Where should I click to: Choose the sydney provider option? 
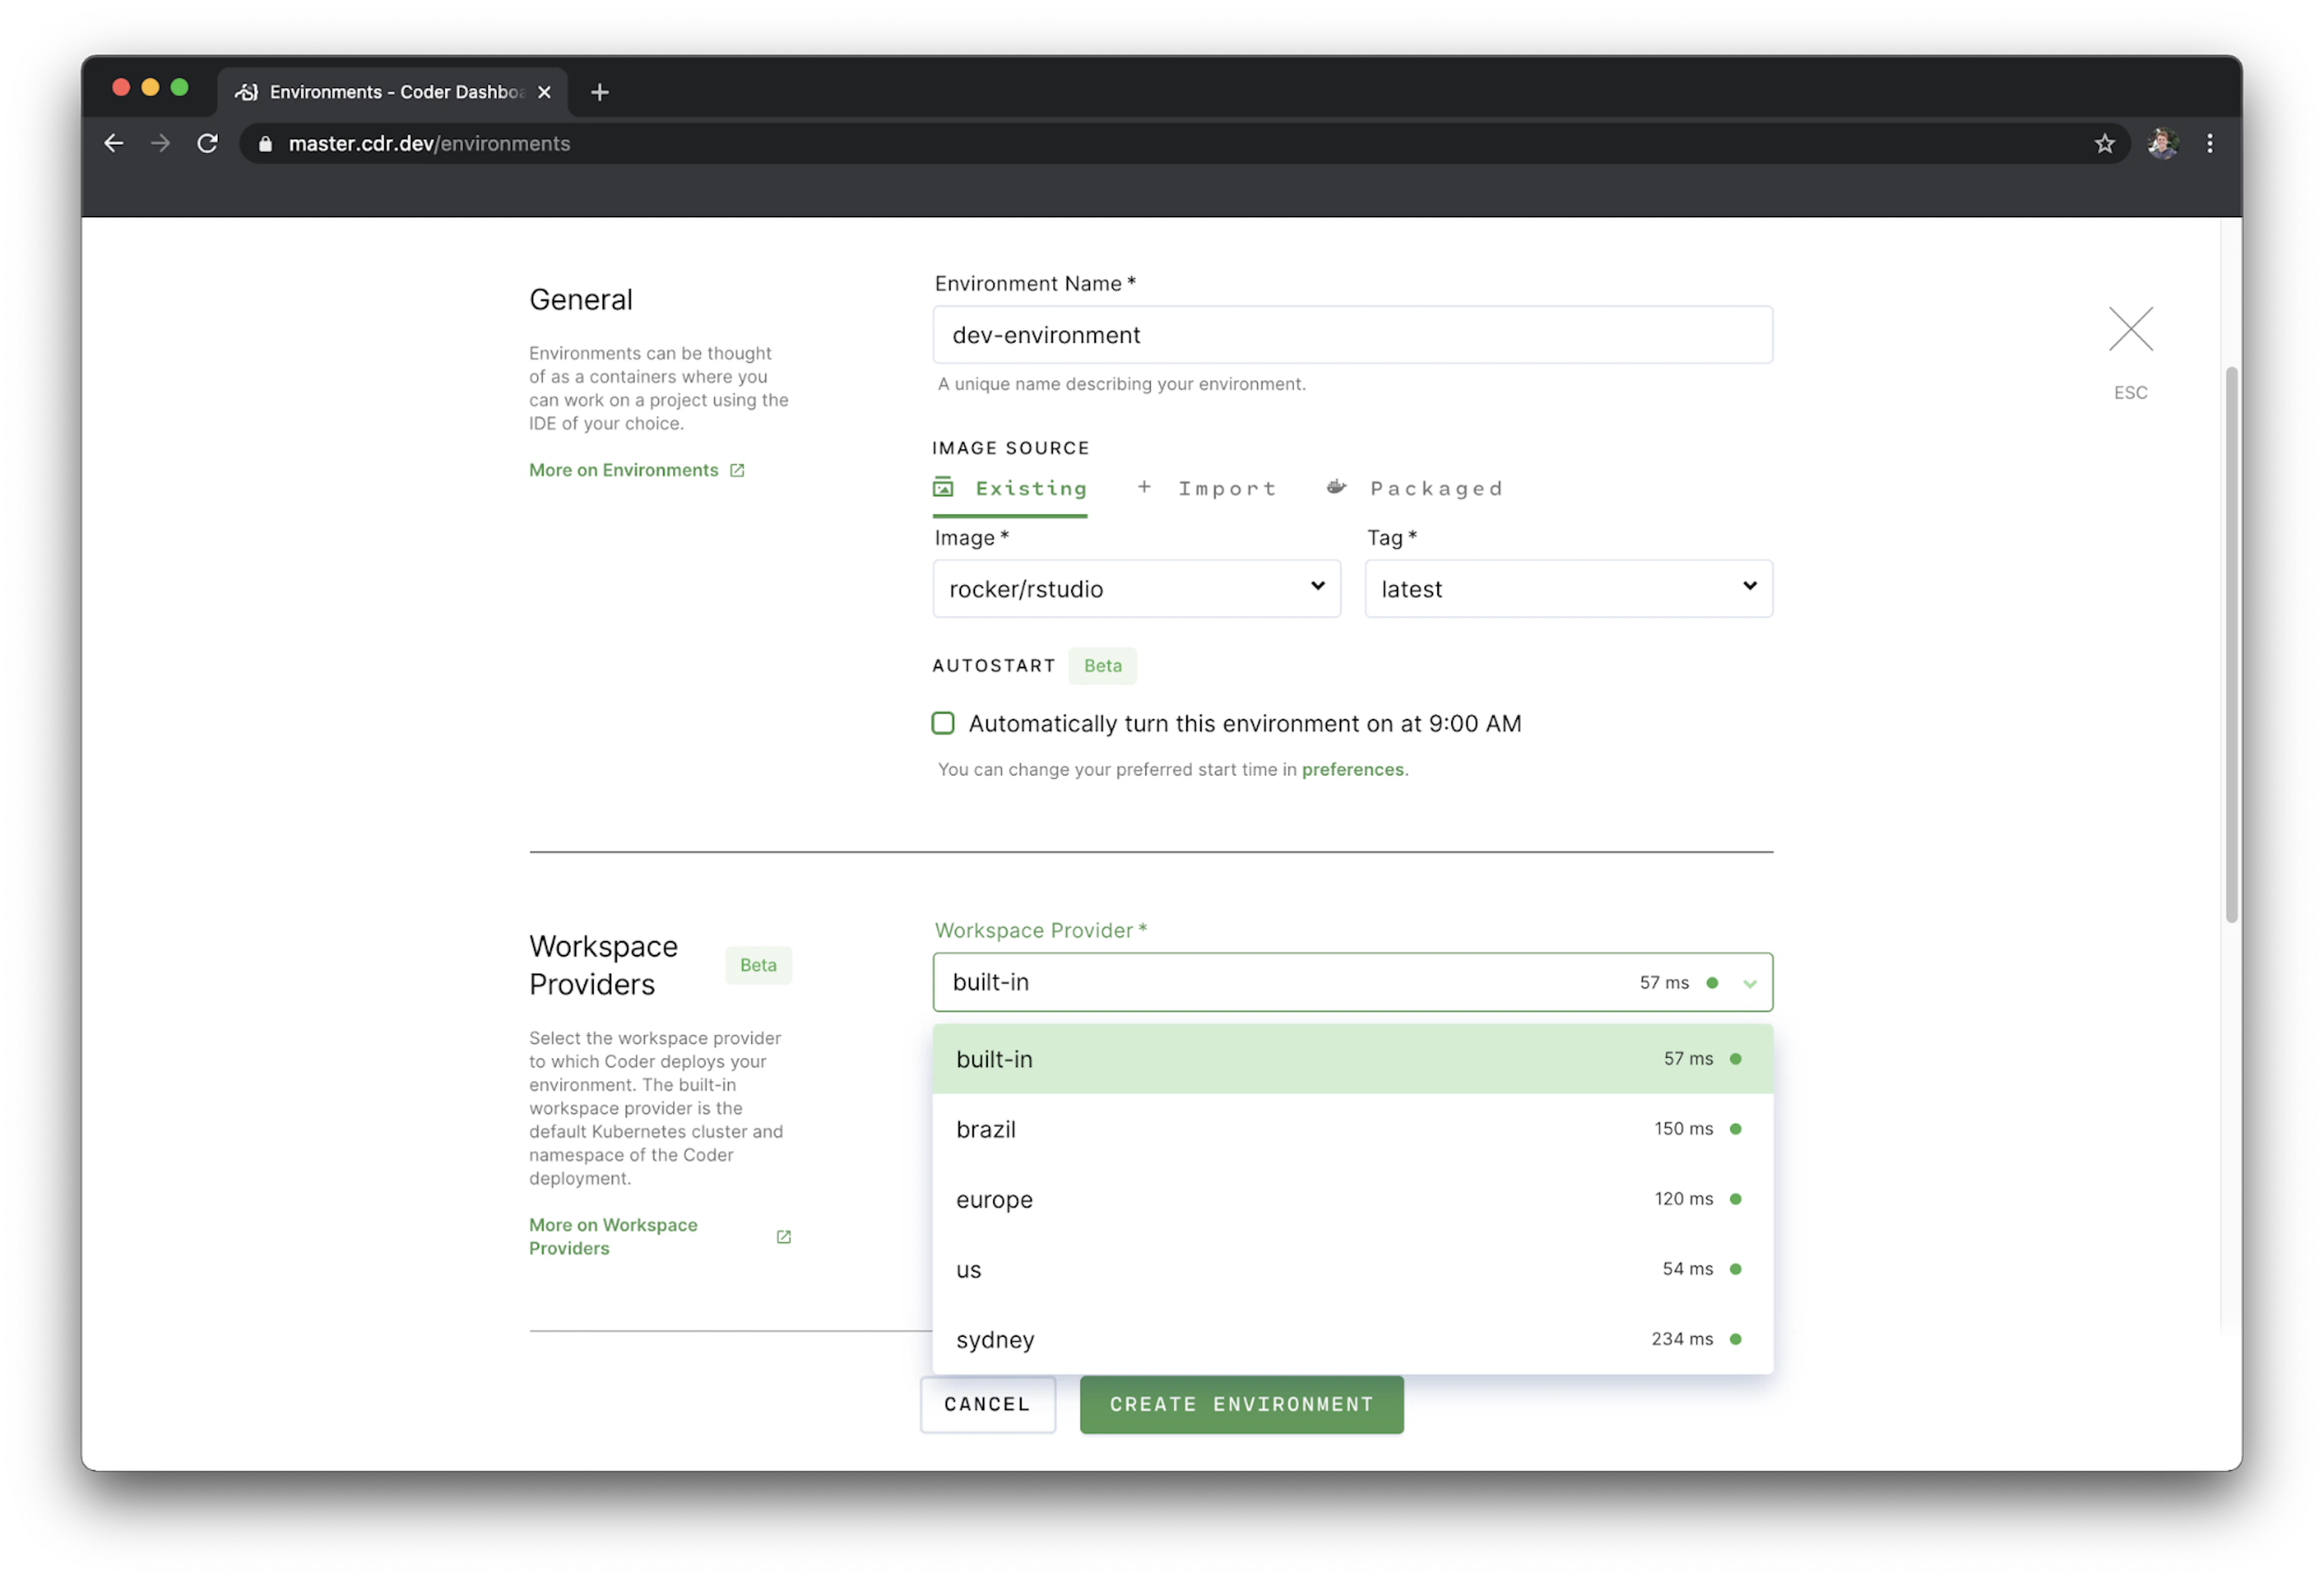(x=1352, y=1339)
